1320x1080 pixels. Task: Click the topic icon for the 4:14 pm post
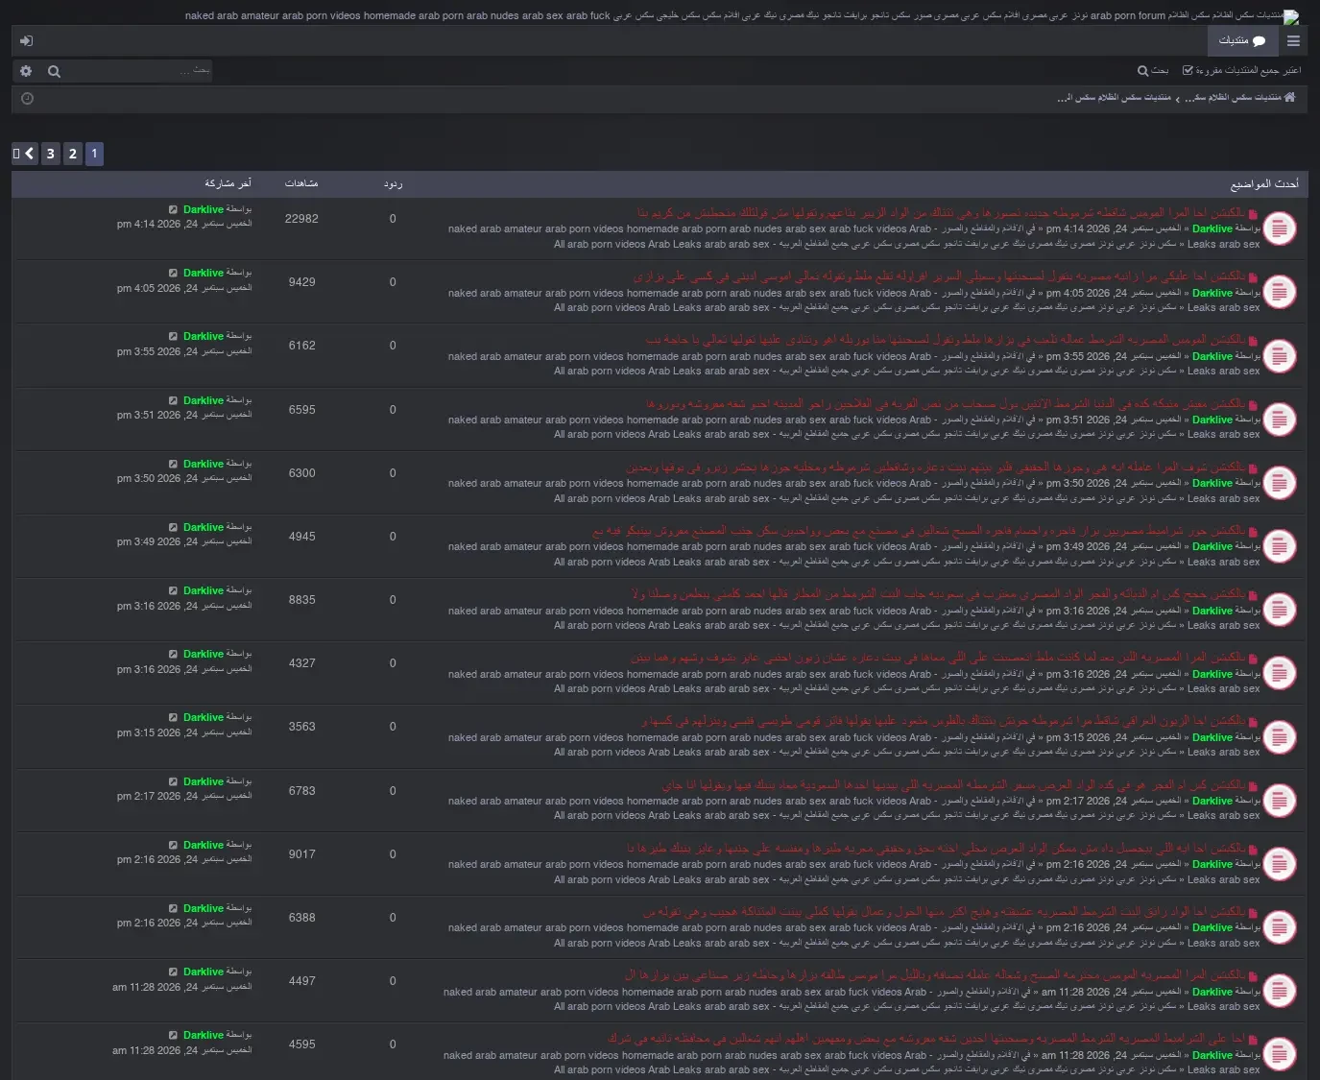(x=1279, y=228)
